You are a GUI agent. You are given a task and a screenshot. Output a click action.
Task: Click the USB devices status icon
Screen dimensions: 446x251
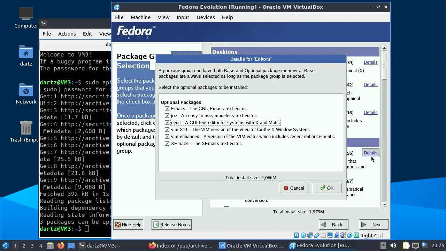coord(317,235)
